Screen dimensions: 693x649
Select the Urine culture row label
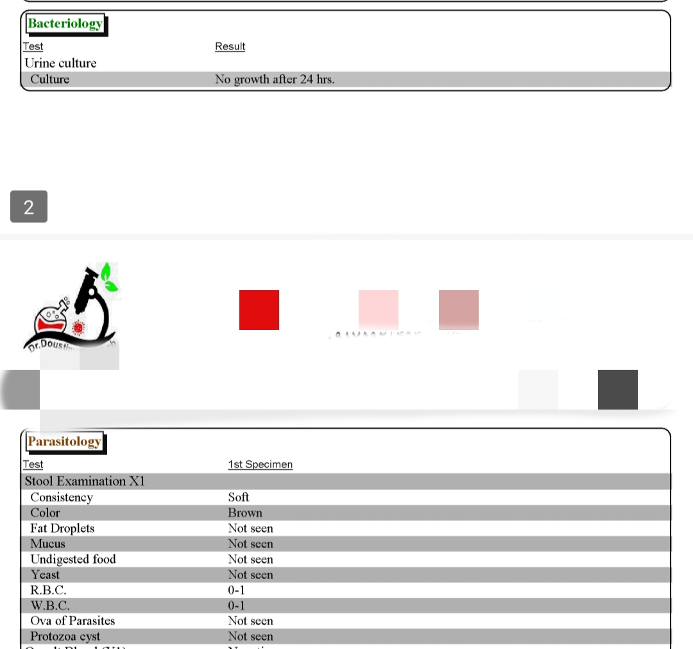60,63
